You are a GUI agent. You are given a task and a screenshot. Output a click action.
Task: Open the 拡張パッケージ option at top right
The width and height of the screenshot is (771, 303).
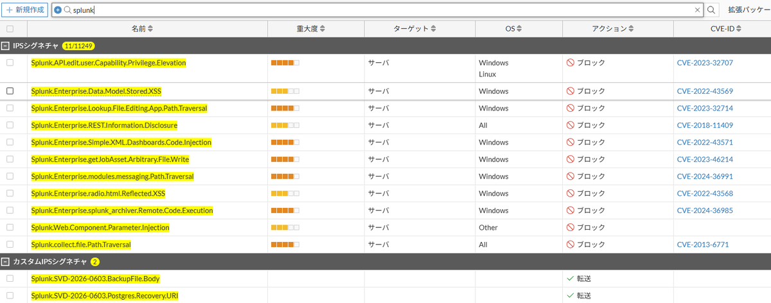749,10
